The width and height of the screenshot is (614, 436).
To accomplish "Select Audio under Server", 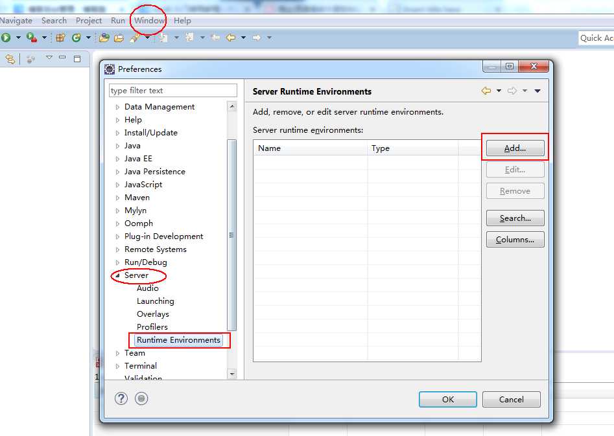I will click(x=148, y=288).
